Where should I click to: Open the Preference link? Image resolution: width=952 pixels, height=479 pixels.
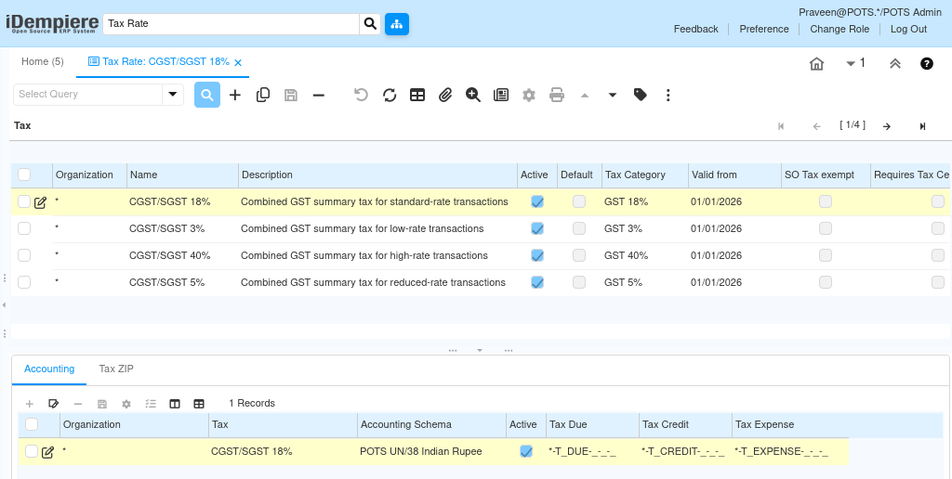pyautogui.click(x=764, y=29)
